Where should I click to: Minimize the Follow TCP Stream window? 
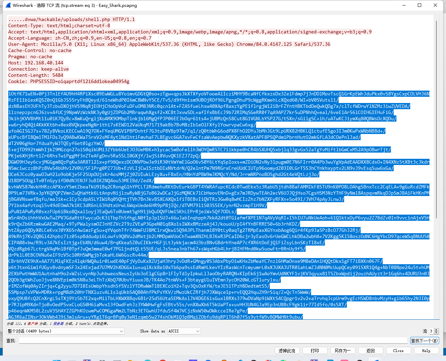pos(404,5)
